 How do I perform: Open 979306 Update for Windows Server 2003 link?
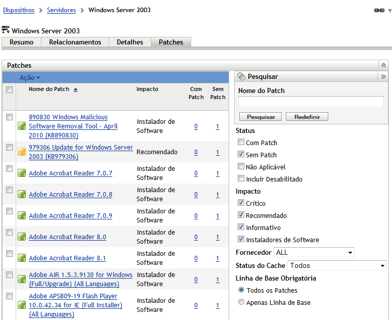click(81, 152)
